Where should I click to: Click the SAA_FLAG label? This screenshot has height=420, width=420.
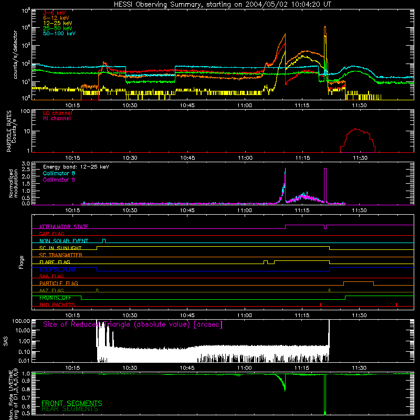[x=51, y=276]
